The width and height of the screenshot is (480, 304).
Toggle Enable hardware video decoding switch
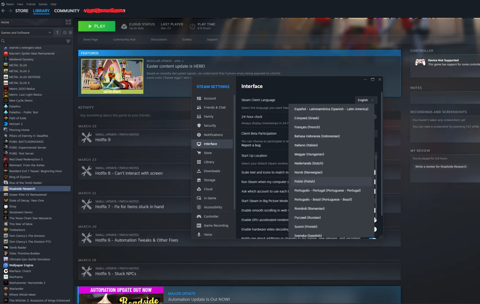(375, 229)
